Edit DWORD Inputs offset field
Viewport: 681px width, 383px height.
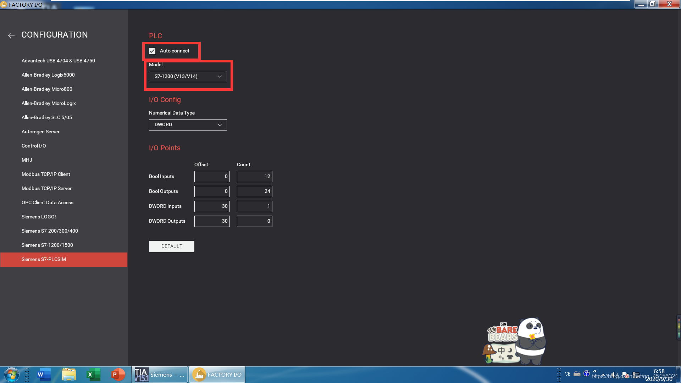pos(212,206)
